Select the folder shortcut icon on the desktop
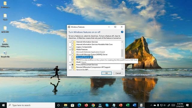This screenshot has width=192, height=108. pos(5,43)
